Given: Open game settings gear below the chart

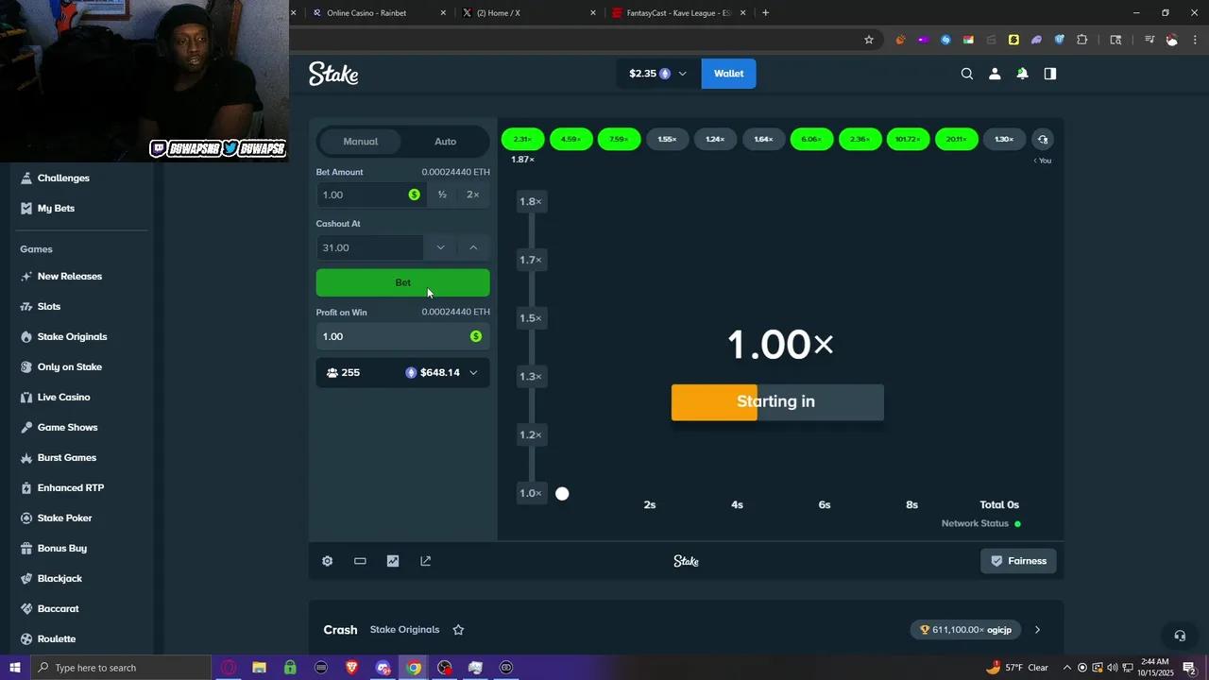Looking at the screenshot, I should [328, 561].
